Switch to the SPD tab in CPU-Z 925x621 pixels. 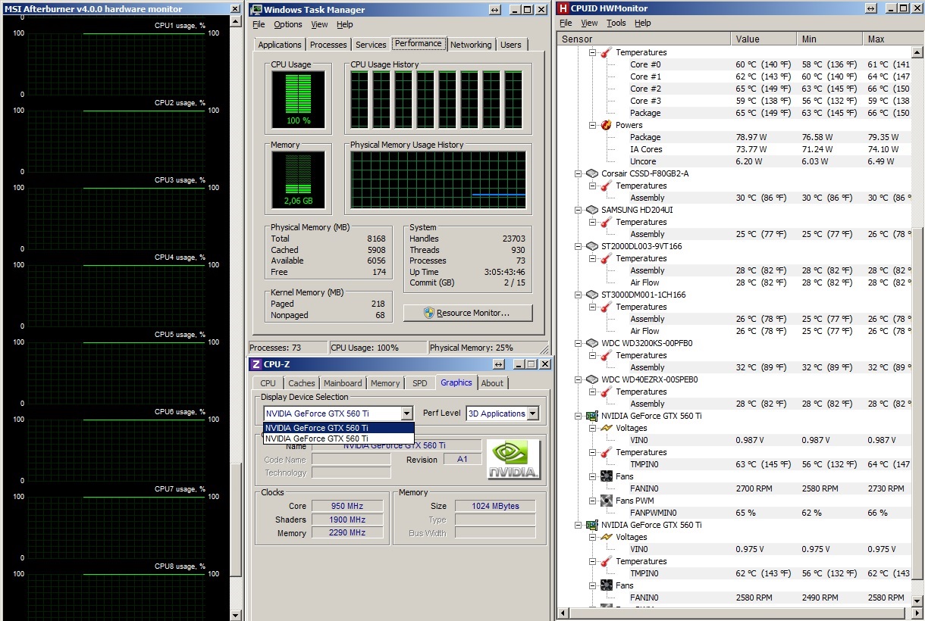pyautogui.click(x=420, y=383)
